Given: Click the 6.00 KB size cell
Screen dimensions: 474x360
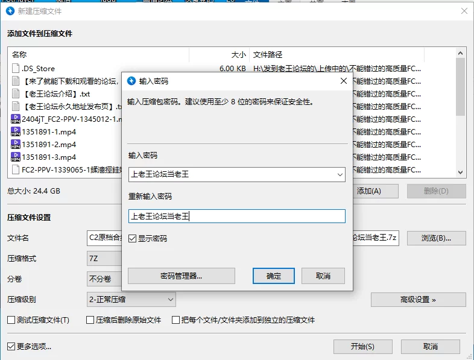Looking at the screenshot, I should pos(232,69).
